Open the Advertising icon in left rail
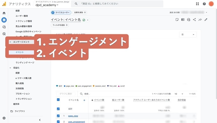The height and width of the screenshot is (123, 217). pos(4,34)
